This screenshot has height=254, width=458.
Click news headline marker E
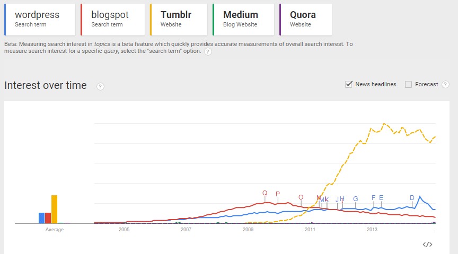(381, 198)
